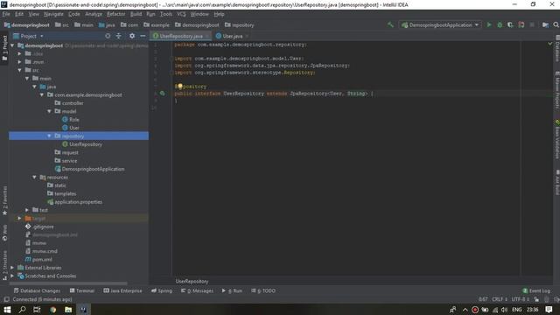Collapse all in Project panel
560x315 pixels.
(x=119, y=36)
